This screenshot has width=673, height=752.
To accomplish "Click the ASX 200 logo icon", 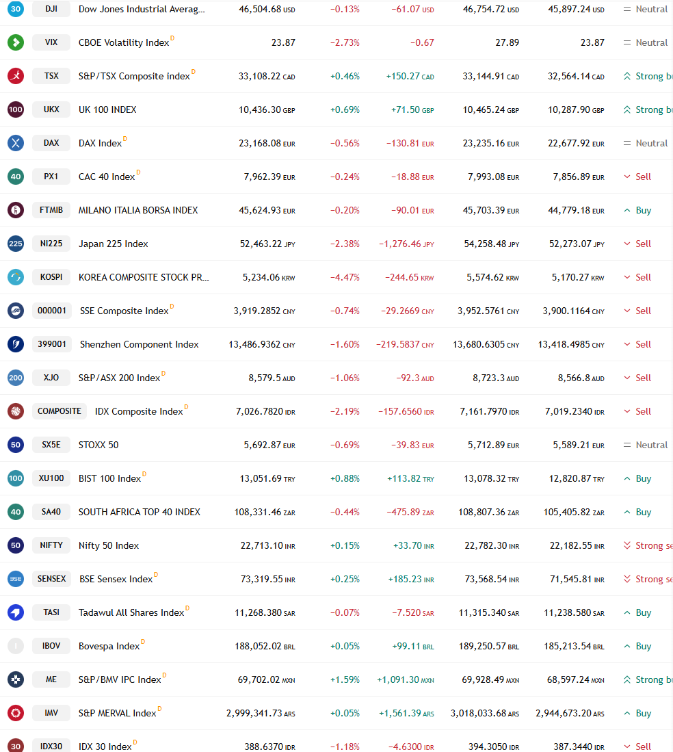I will 15,378.
